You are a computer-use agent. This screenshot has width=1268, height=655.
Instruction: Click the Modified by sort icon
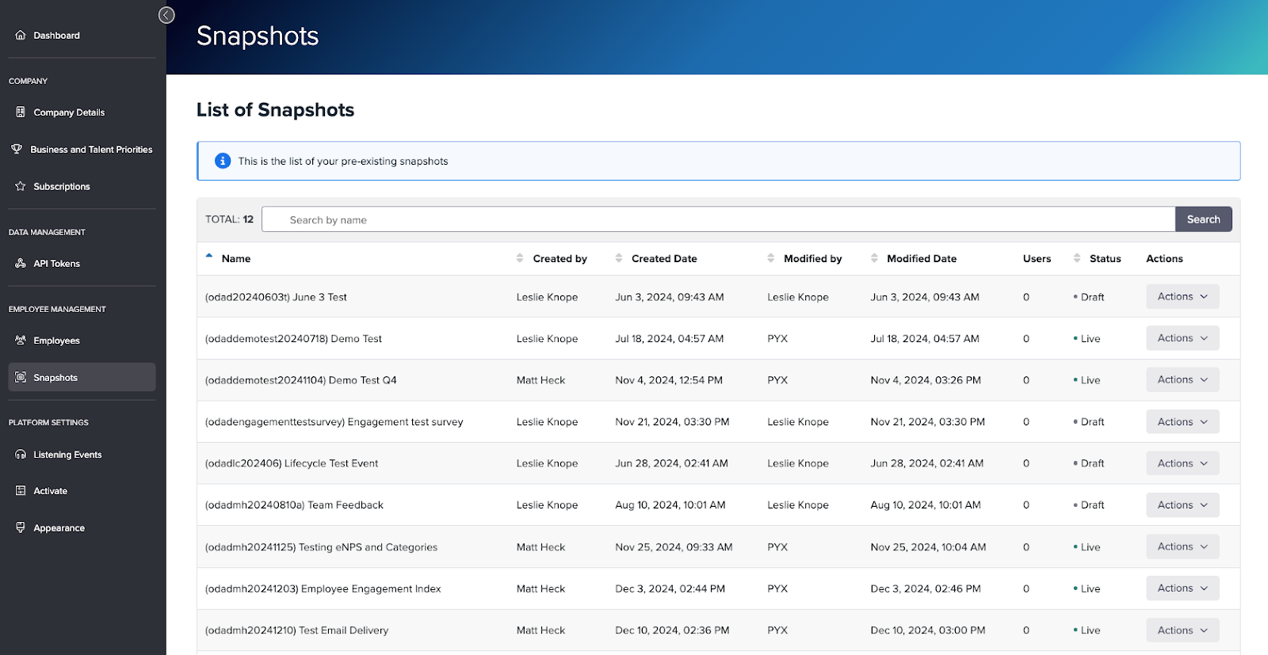point(771,258)
